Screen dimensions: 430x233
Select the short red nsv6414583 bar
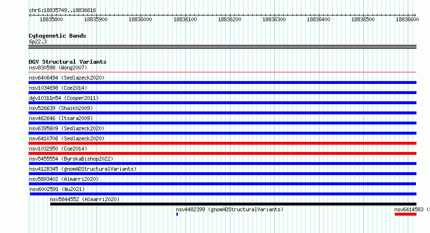pos(405,214)
